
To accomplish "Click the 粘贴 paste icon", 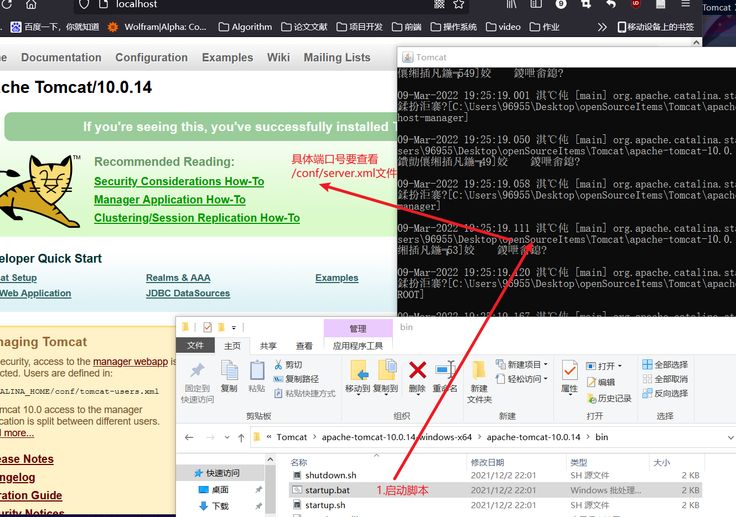I will click(257, 369).
